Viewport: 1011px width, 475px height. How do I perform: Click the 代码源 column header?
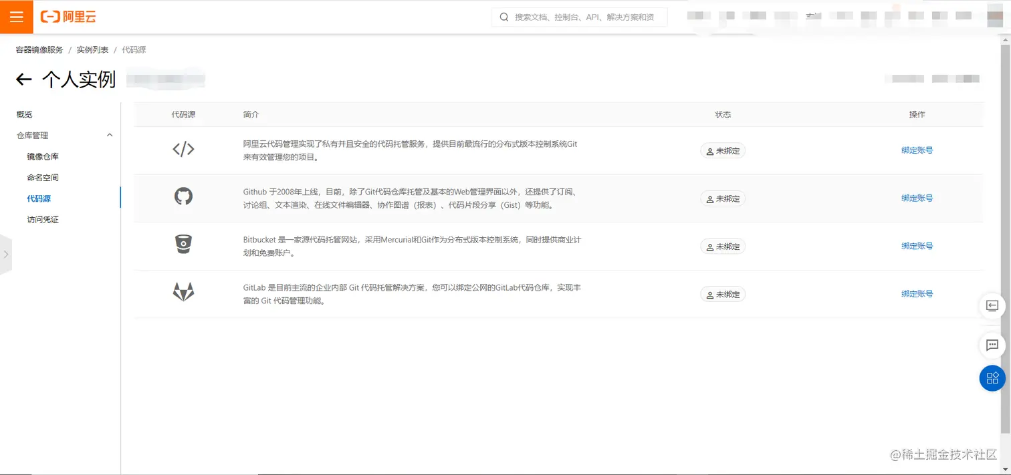coord(183,115)
